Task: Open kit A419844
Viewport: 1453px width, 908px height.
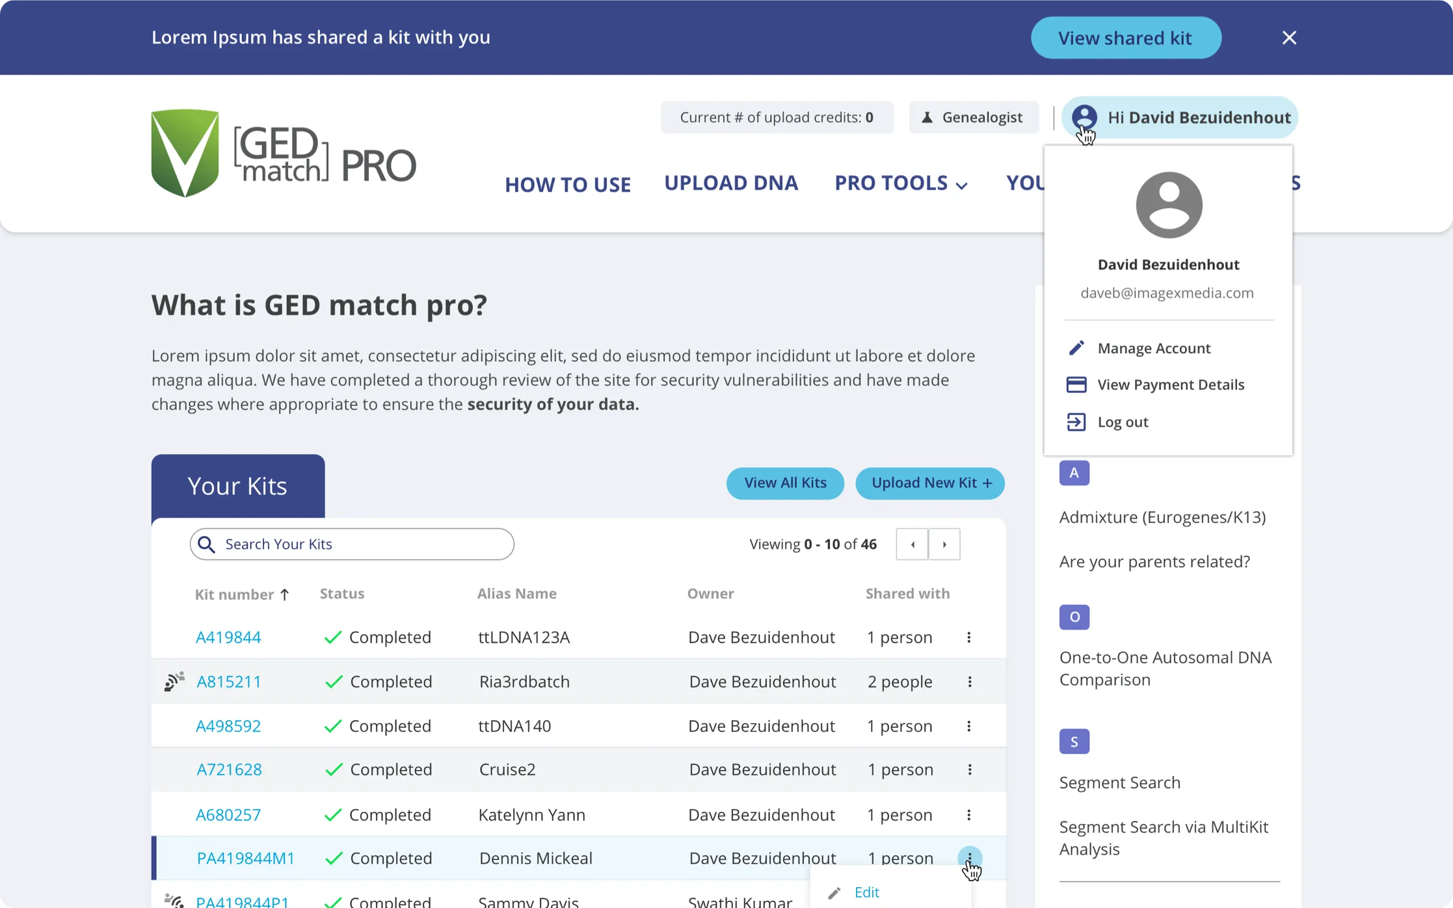Action: 228,637
